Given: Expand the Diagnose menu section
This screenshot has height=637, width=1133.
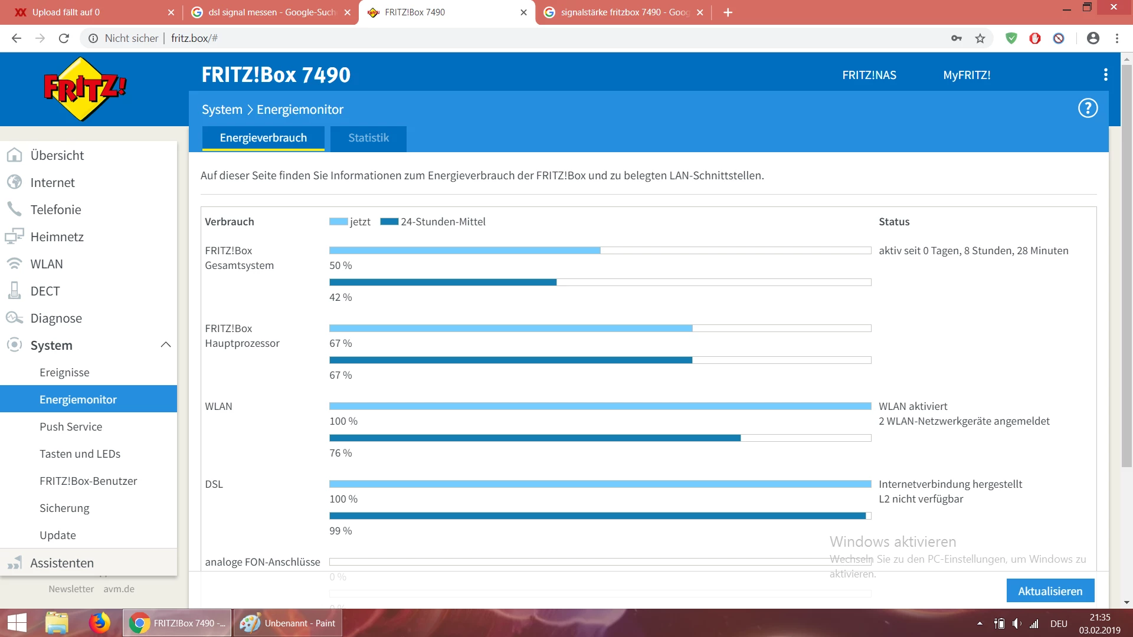Looking at the screenshot, I should tap(56, 318).
